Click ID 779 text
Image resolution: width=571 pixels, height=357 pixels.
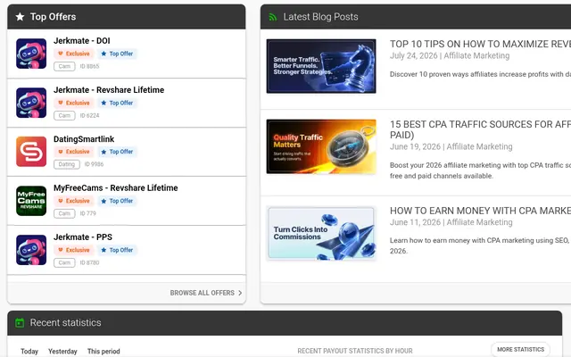(87, 213)
